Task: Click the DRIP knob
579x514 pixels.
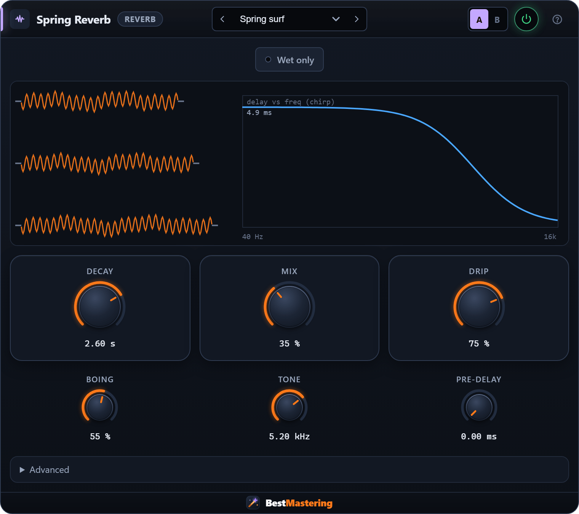Action: click(479, 306)
